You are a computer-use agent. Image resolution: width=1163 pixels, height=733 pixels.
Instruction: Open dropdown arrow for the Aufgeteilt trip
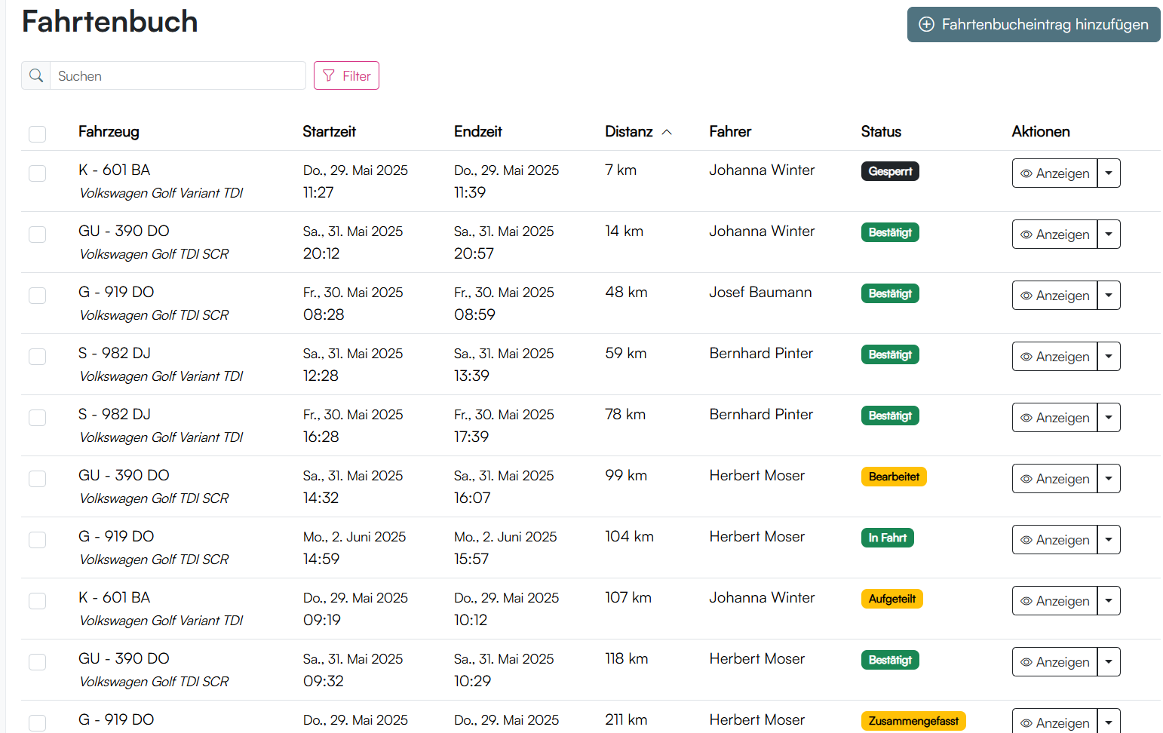pos(1109,601)
